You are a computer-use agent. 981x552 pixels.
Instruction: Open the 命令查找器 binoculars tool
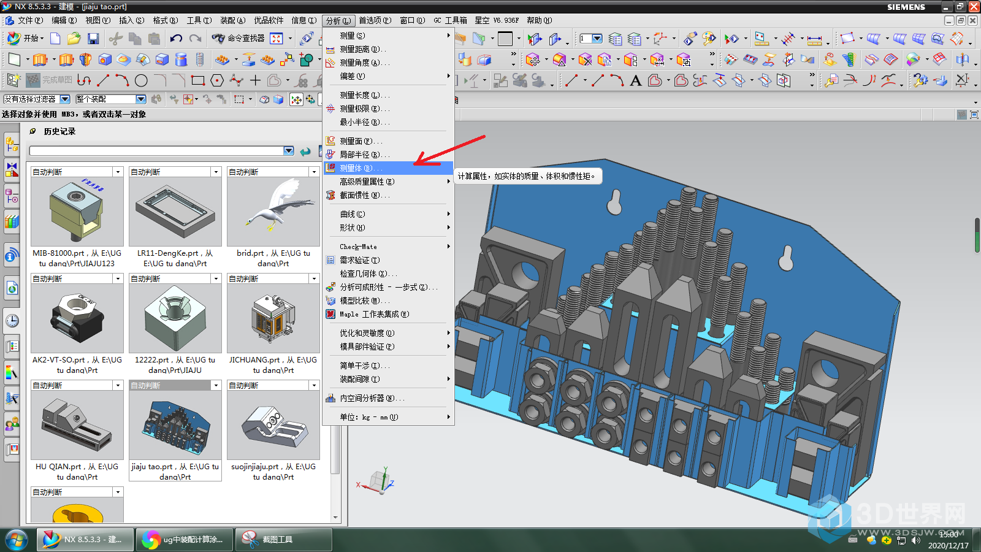(238, 39)
